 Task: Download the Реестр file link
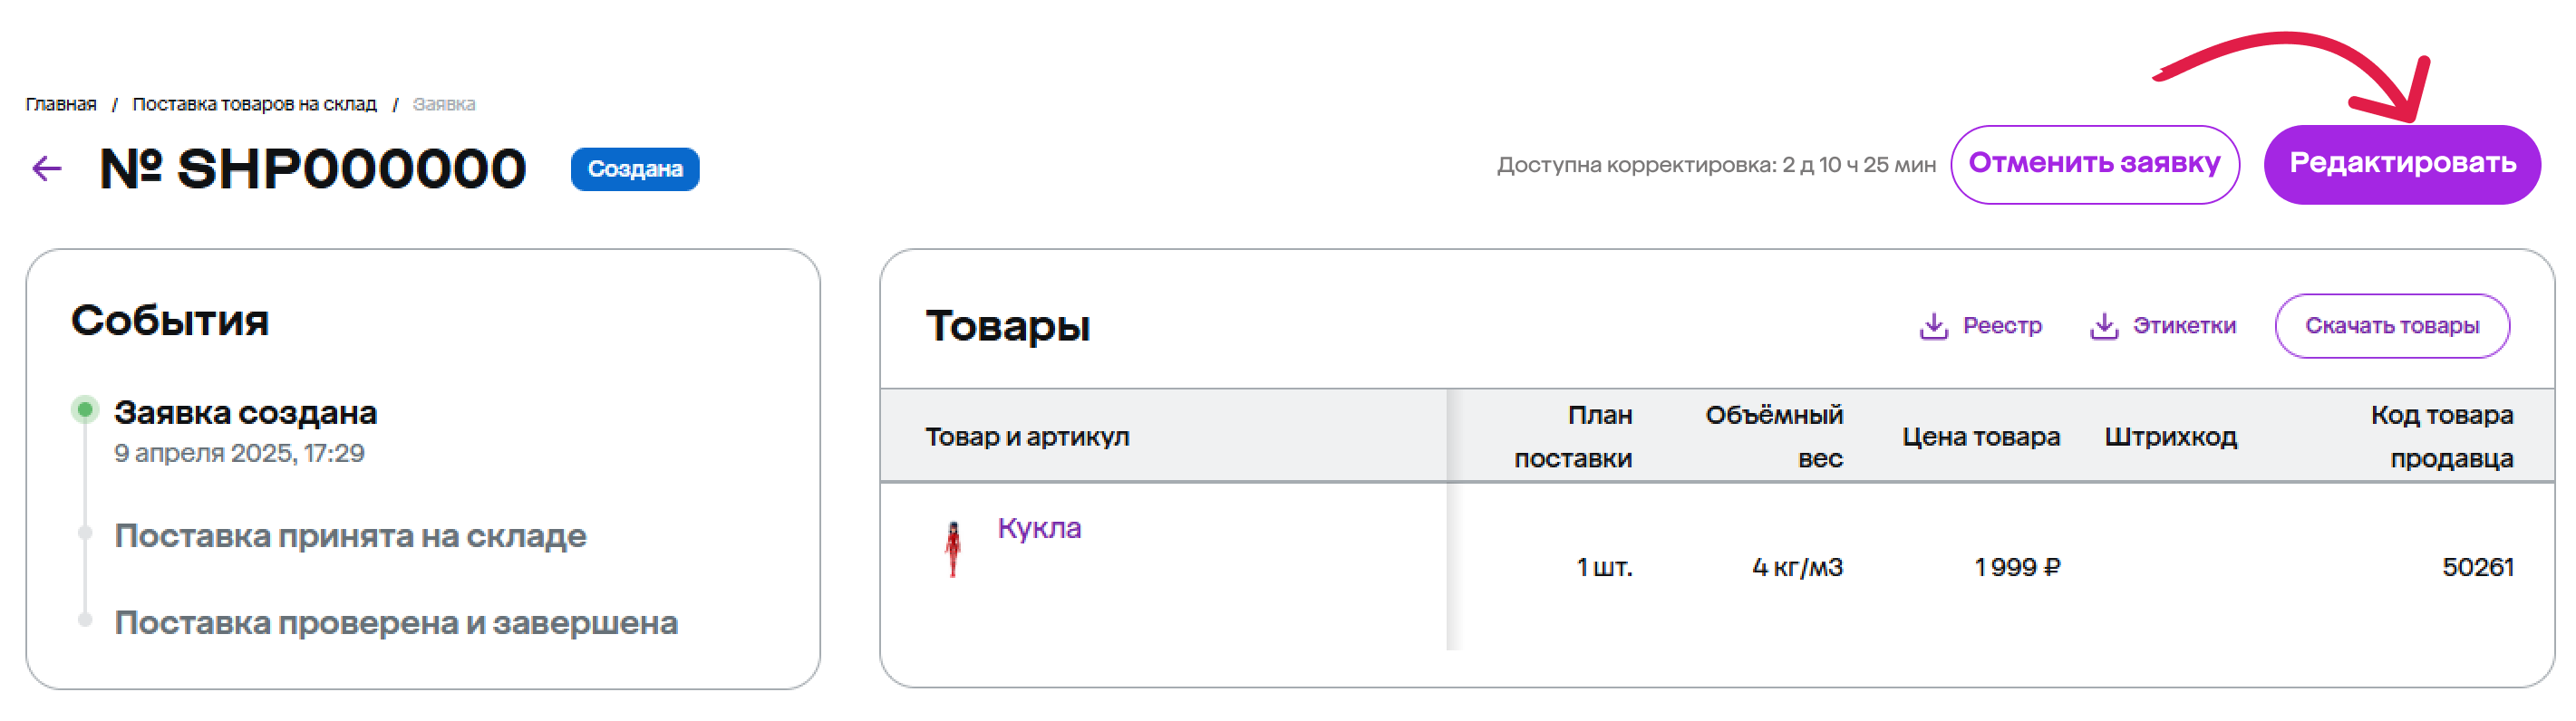2001,326
